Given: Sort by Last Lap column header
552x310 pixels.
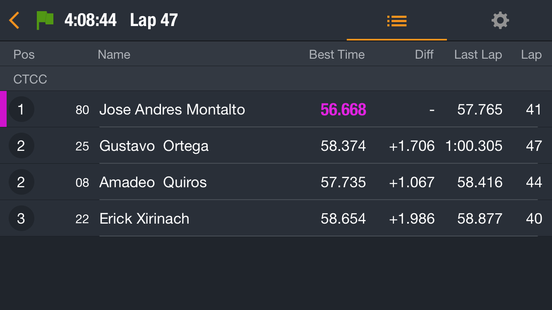Looking at the screenshot, I should tap(478, 55).
